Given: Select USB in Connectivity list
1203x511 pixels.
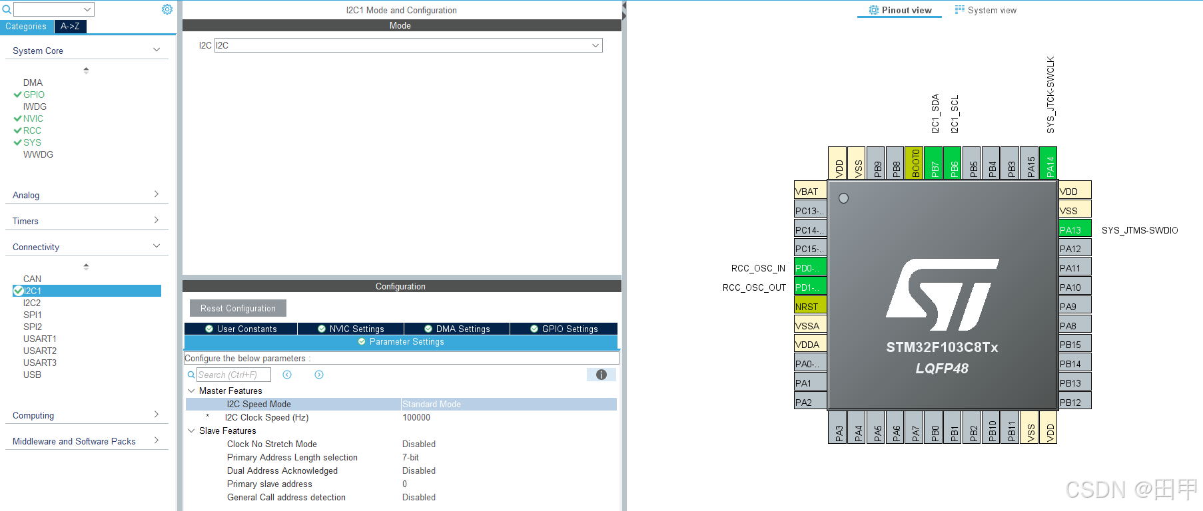Looking at the screenshot, I should [x=32, y=375].
